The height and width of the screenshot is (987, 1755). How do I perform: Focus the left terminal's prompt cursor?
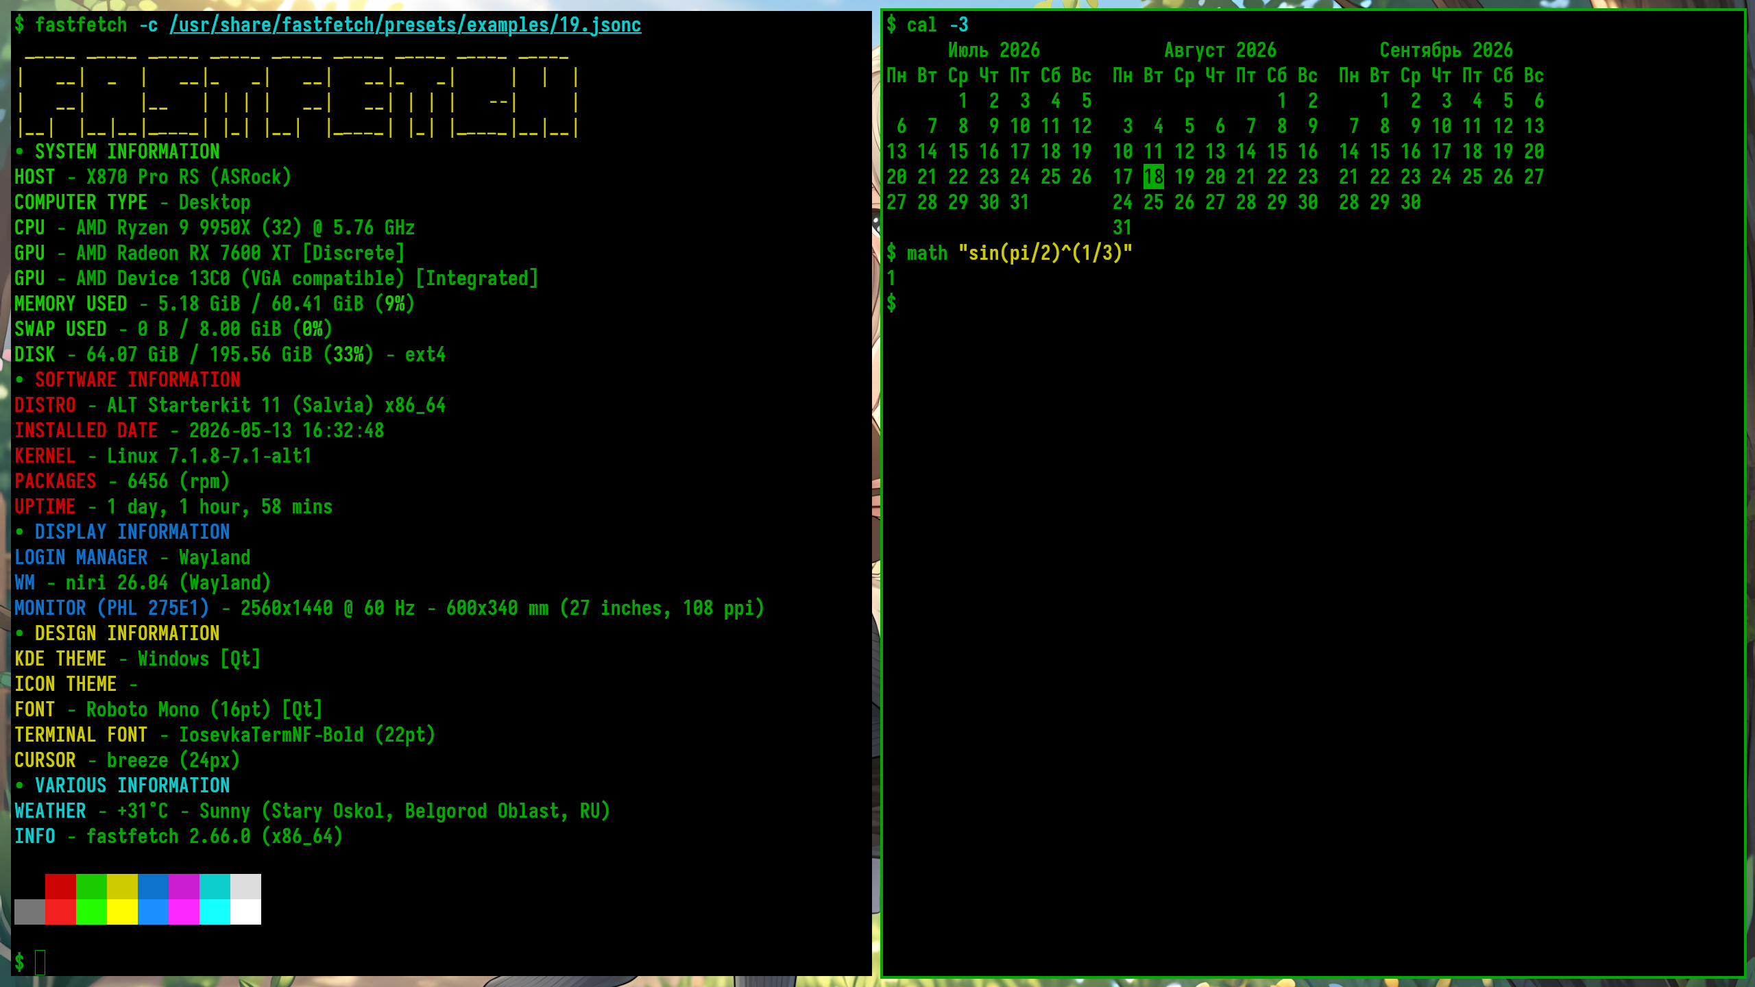pyautogui.click(x=40, y=962)
